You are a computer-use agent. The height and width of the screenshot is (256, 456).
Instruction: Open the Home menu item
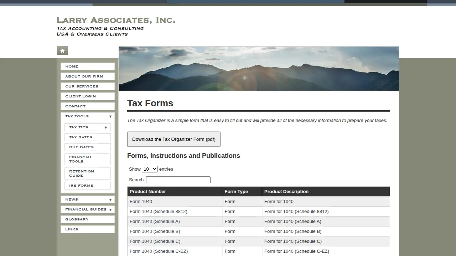(88, 66)
